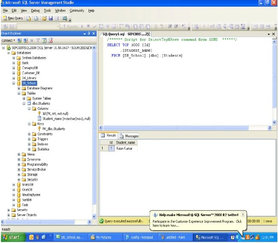Click the Filter icon in Object Explorer
The width and height of the screenshot is (278, 243).
coord(38,41)
